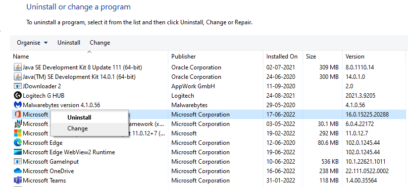Click the icon of the 6.0.4.22172 program row
The image size is (408, 187).
(17, 124)
